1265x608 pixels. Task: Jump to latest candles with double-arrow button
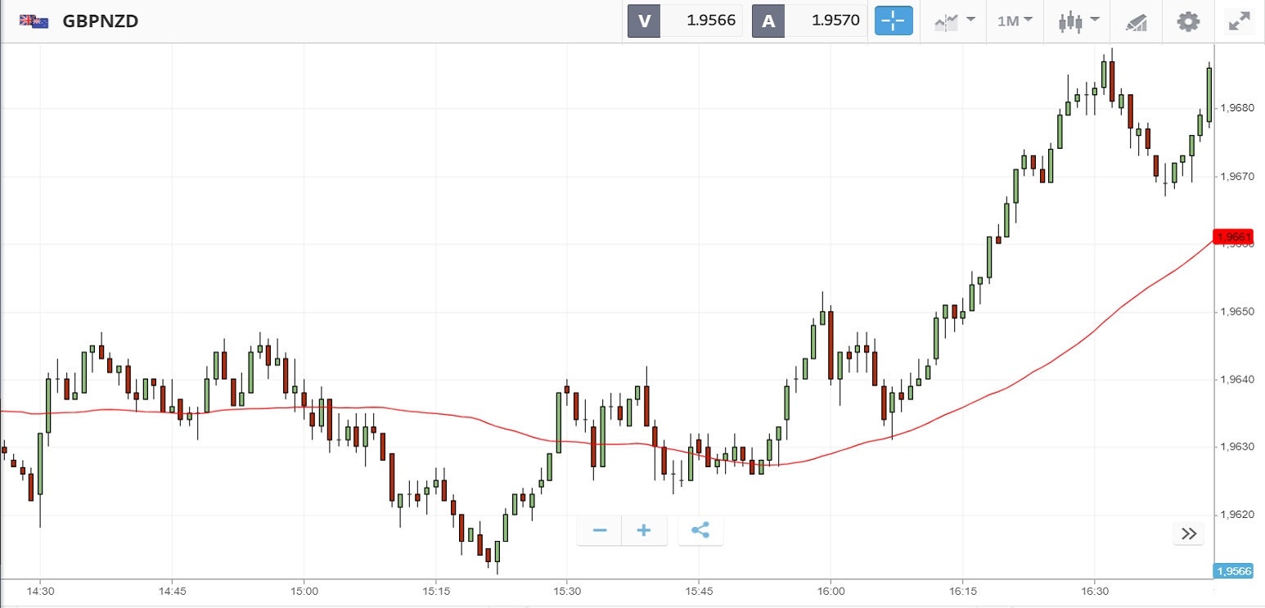coord(1189,534)
